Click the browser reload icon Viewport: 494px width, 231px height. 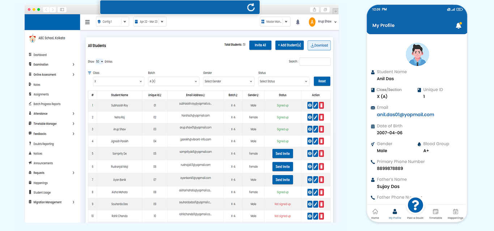click(x=251, y=8)
